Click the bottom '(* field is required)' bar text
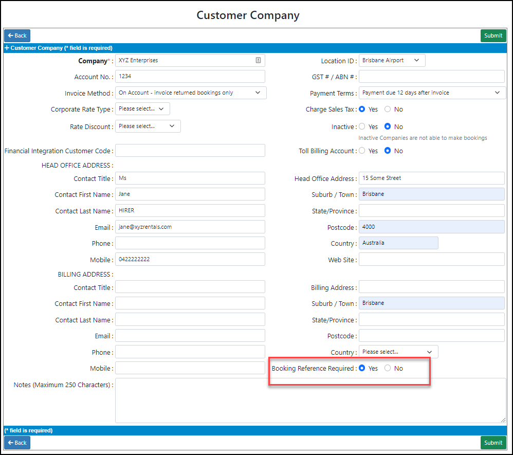Viewport: 513px width, 455px height. [28, 430]
